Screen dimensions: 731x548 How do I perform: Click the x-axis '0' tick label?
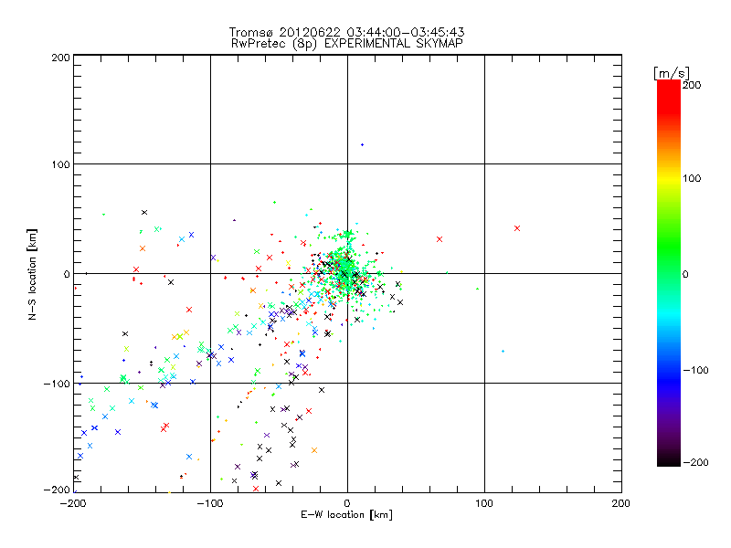coord(347,503)
